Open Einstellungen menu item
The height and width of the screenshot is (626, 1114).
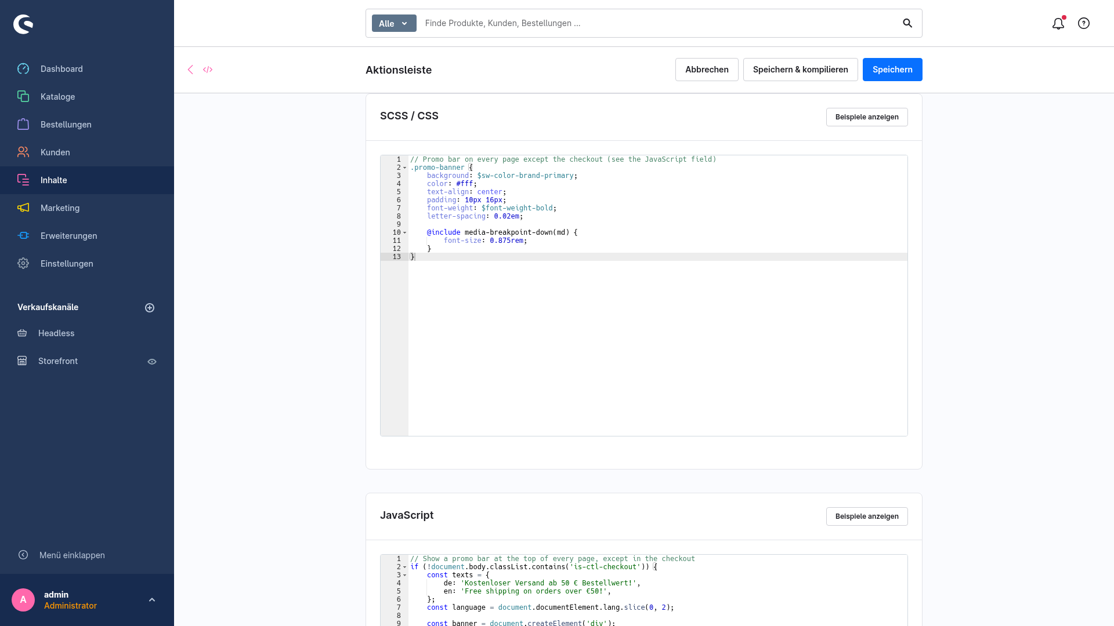pos(87,264)
